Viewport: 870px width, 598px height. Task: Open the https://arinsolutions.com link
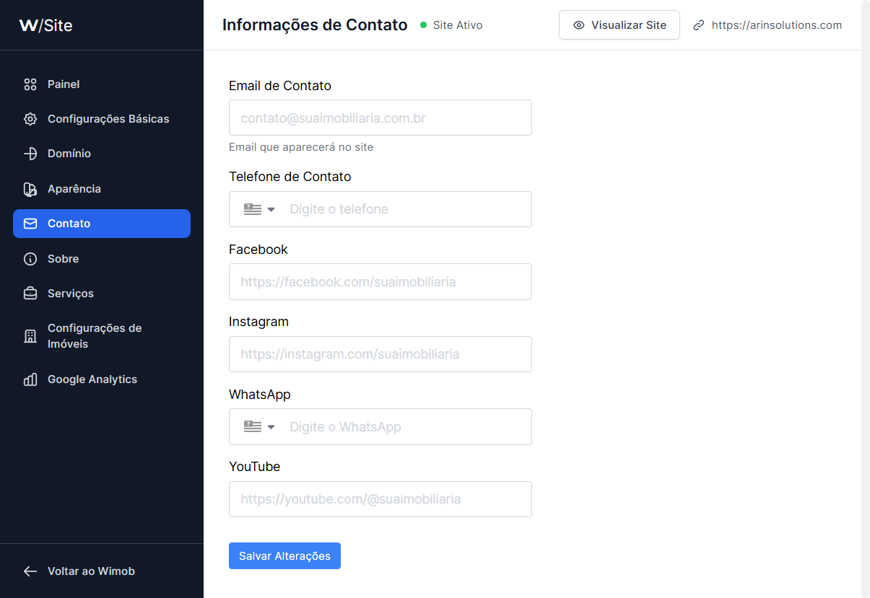click(x=777, y=25)
